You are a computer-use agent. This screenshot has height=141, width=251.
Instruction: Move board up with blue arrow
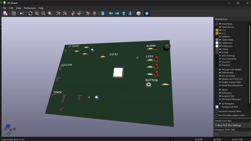(x=124, y=13)
